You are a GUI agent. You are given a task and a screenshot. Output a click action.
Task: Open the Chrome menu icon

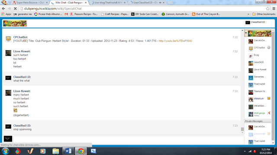274,9
